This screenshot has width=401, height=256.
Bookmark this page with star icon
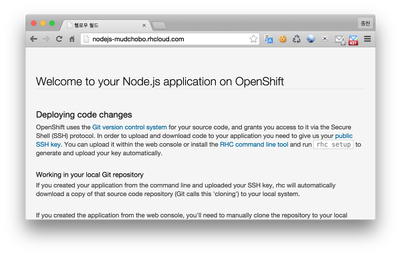(x=253, y=39)
